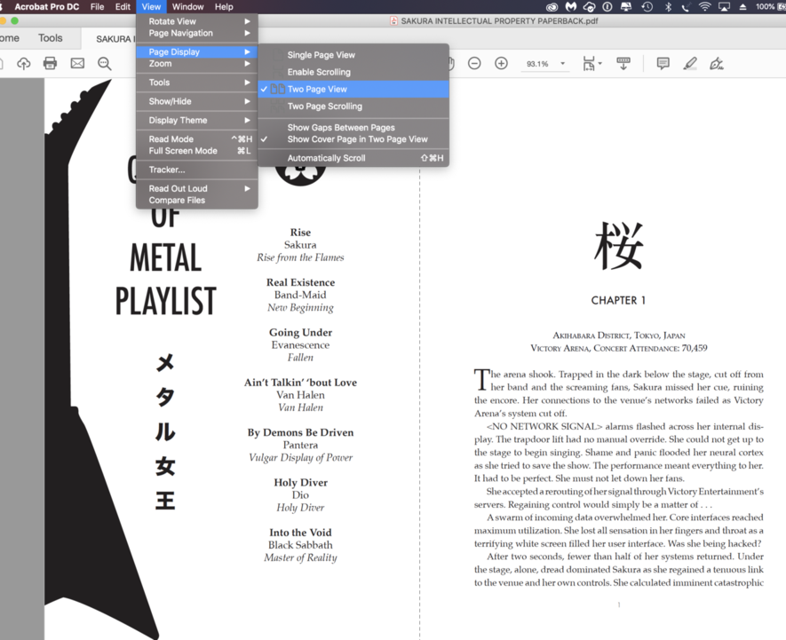Screen dimensions: 786x640
Task: Open the Malwarebytes menu bar icon
Action: point(571,6)
